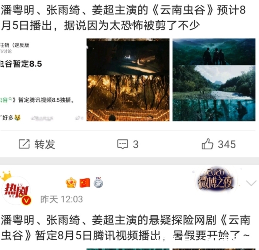Click the silver 答 medal badge

98,183
